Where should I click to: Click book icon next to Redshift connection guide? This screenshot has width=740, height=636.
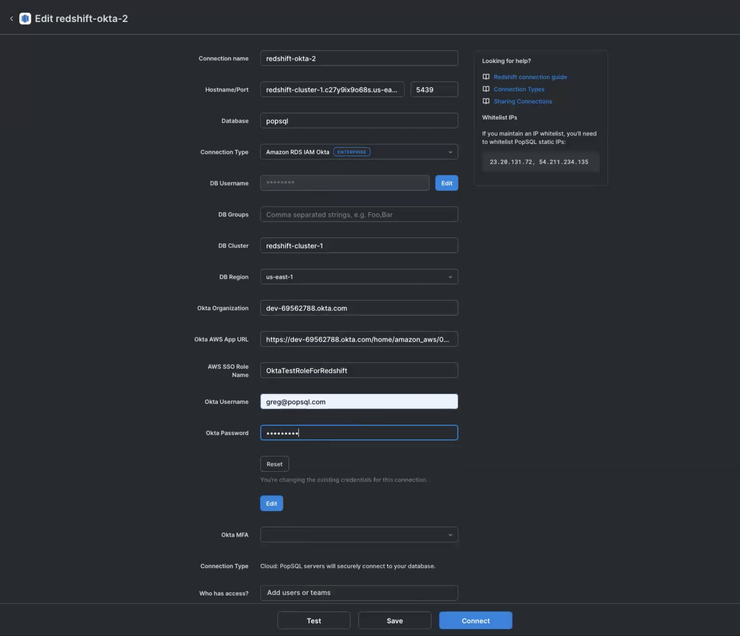pyautogui.click(x=486, y=77)
